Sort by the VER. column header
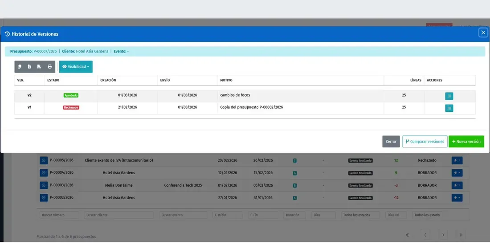This screenshot has width=490, height=245. click(29, 80)
